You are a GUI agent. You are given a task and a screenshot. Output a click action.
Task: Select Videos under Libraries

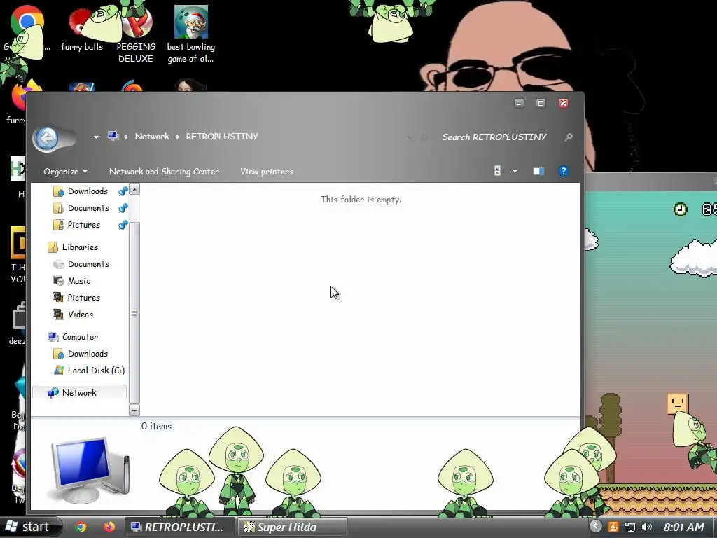(x=81, y=315)
